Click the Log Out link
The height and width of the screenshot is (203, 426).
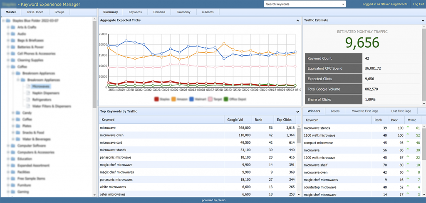[x=418, y=4]
